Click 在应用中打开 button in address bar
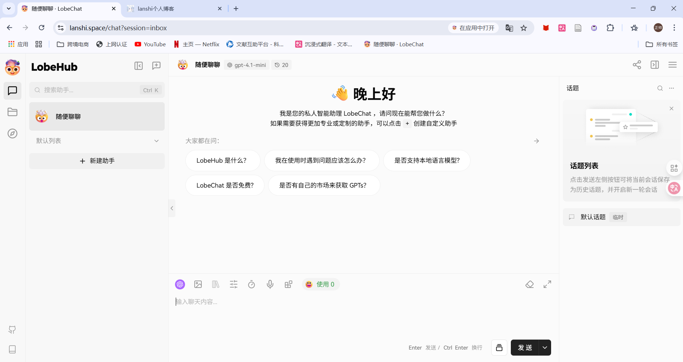The height and width of the screenshot is (362, 683). (473, 28)
